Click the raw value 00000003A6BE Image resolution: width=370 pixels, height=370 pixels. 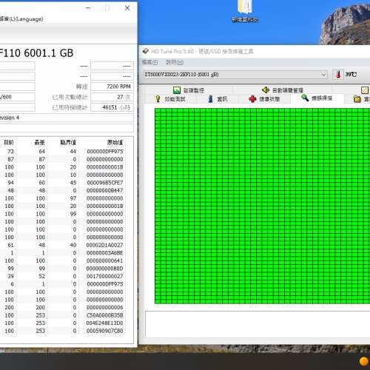tap(105, 253)
